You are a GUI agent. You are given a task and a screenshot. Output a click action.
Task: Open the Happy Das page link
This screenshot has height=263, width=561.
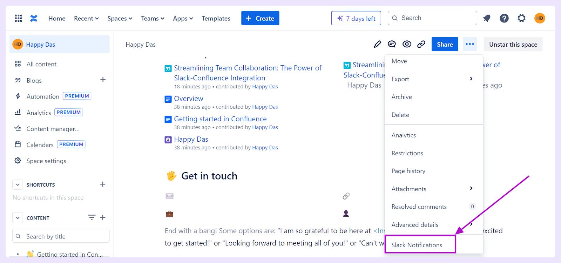[191, 139]
